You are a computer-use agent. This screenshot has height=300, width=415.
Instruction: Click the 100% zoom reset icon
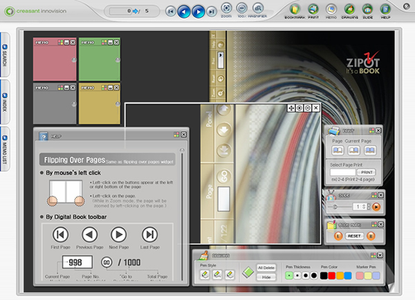241,8
